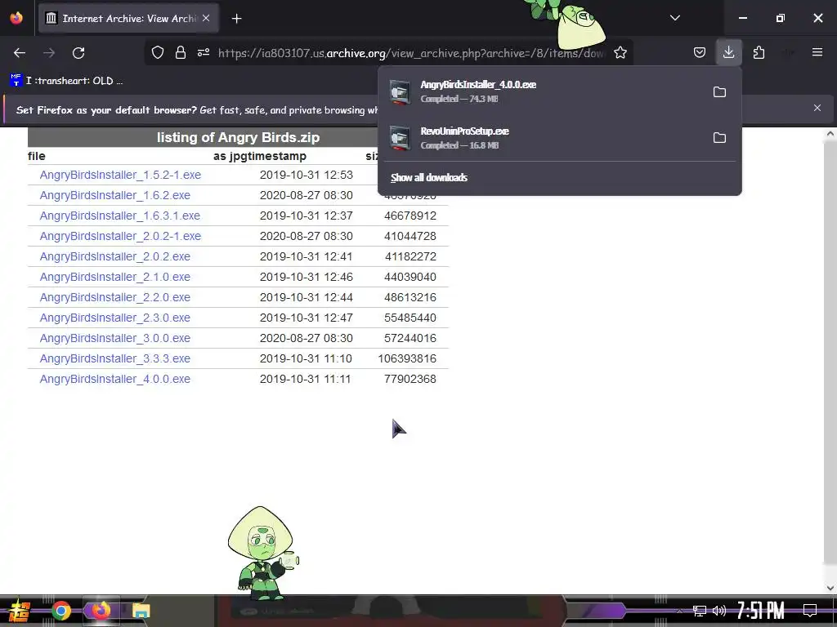837x627 pixels.
Task: Open the Start menu icon on taskbar
Action: [x=18, y=611]
